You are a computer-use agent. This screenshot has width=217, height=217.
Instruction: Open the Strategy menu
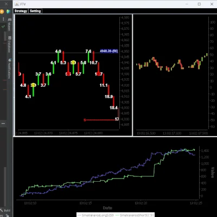pos(21,11)
